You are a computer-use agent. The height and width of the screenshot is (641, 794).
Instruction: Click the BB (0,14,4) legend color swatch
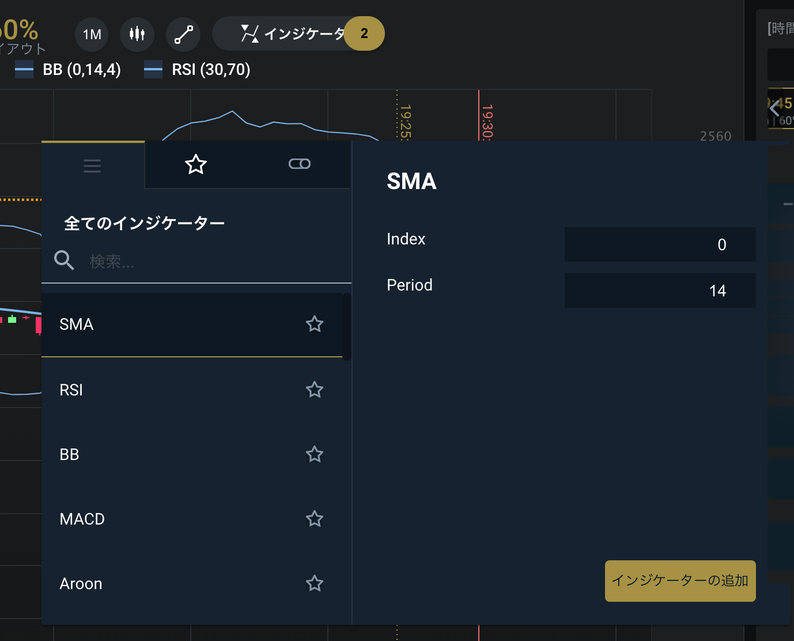24,70
